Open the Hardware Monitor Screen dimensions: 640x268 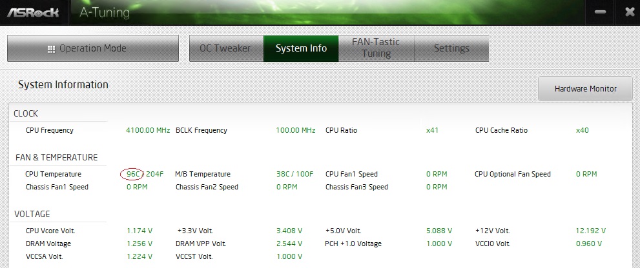pyautogui.click(x=585, y=89)
